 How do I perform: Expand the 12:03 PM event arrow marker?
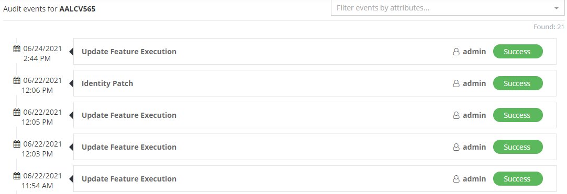tap(71, 147)
